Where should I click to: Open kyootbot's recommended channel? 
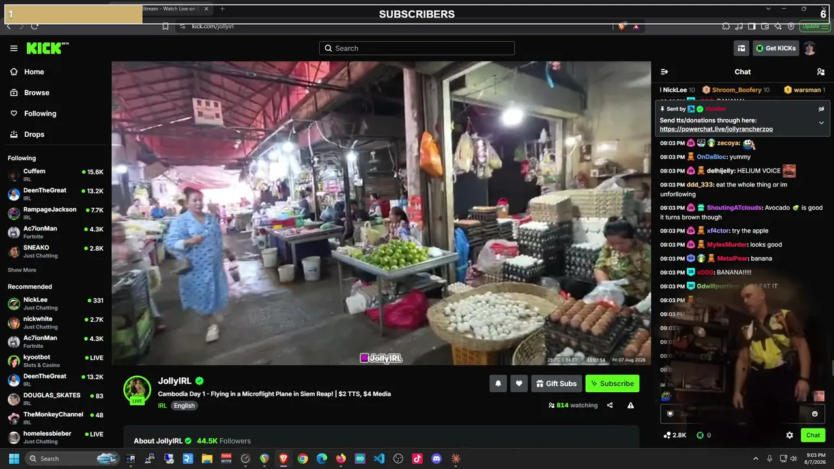point(55,361)
